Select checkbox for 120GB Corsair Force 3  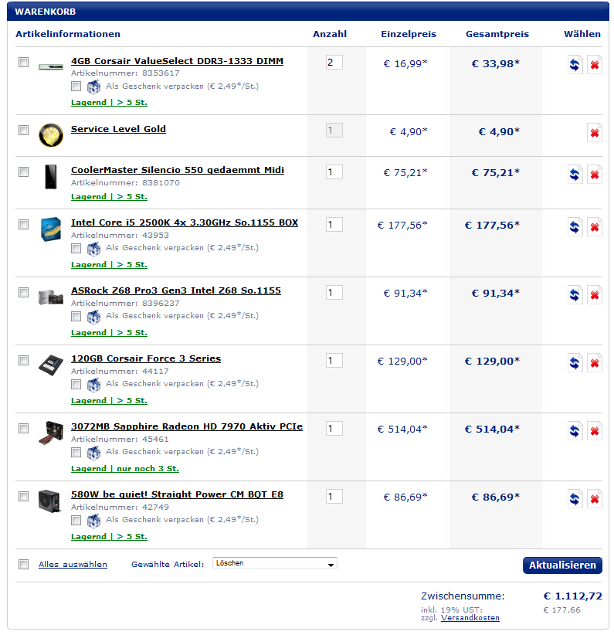tap(23, 360)
